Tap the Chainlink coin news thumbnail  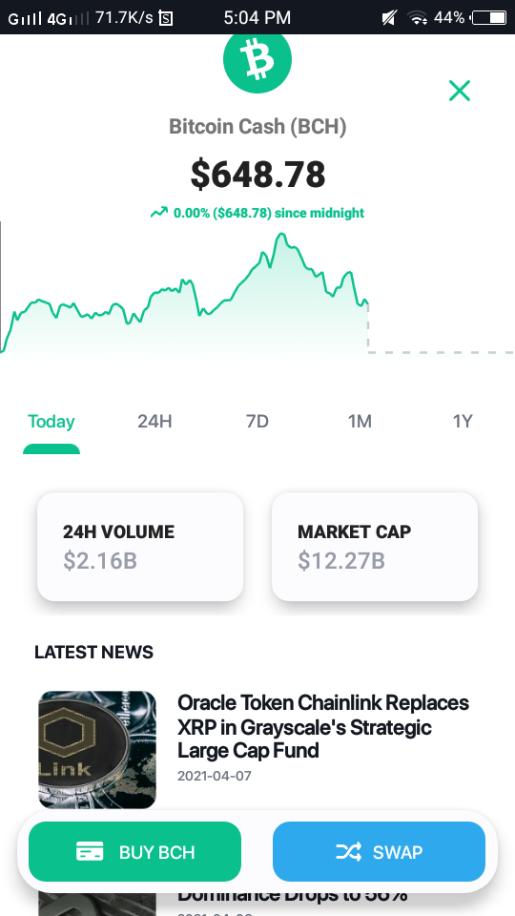click(97, 750)
